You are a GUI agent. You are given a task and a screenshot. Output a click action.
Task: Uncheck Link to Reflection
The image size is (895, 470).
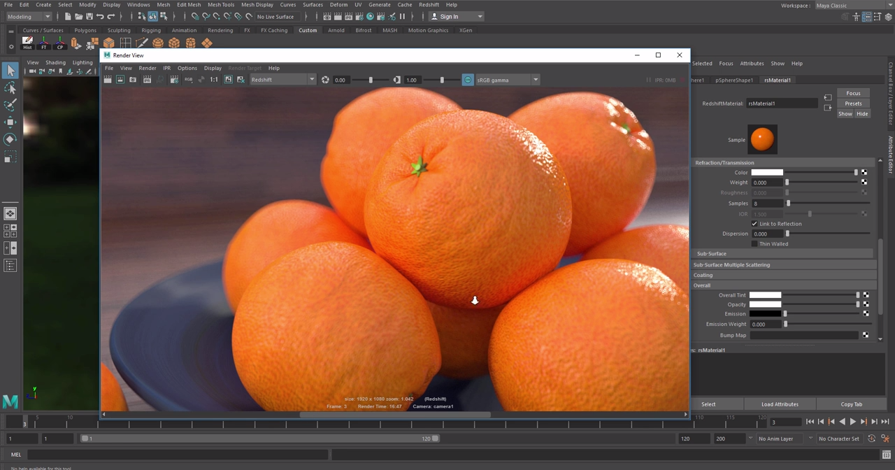pyautogui.click(x=754, y=223)
